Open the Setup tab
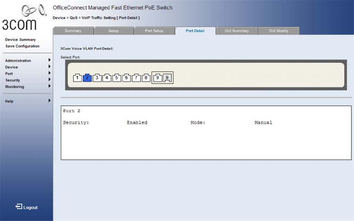Screen dimensions: 354x221 tap(113, 31)
